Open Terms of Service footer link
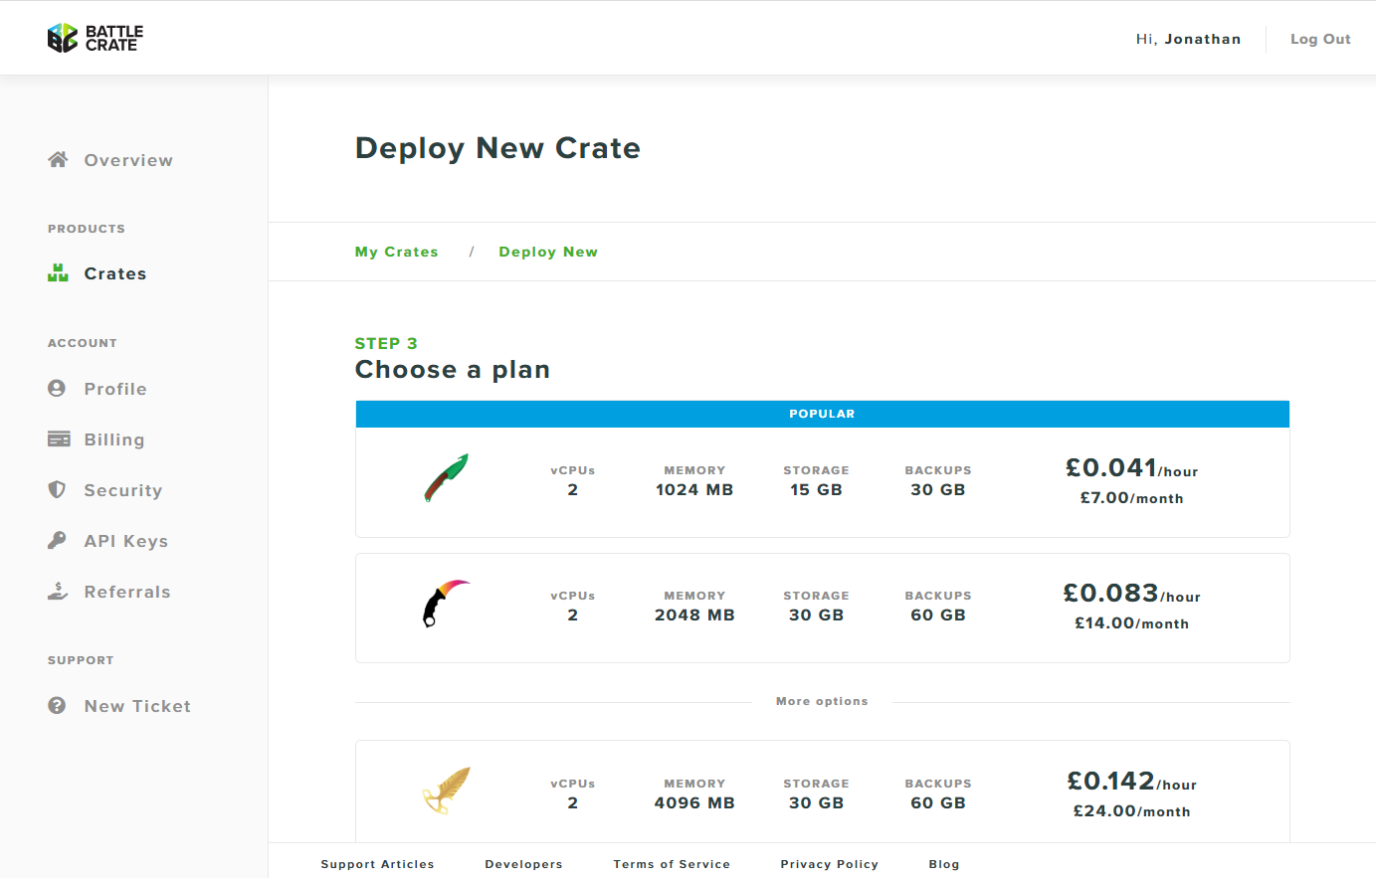1376x878 pixels. pos(672,864)
